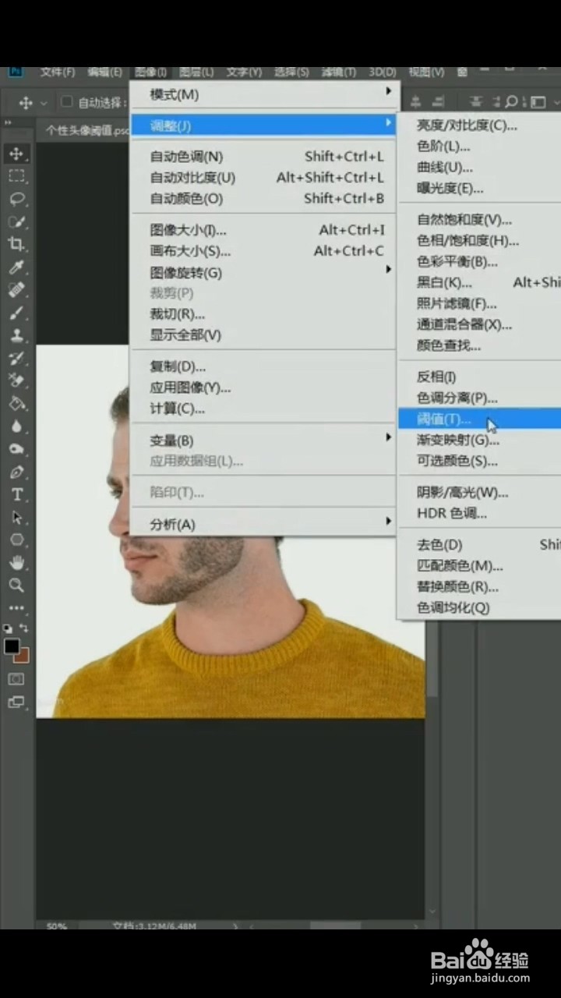Select the Clone Stamp tool
This screenshot has width=561, height=998.
(x=16, y=335)
